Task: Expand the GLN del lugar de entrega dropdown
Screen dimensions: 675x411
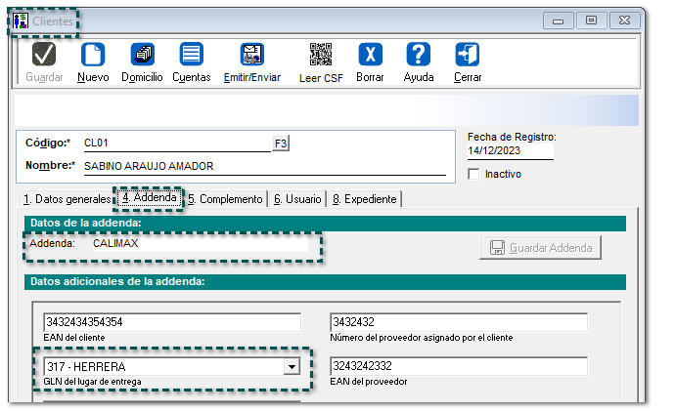Action: (x=290, y=367)
